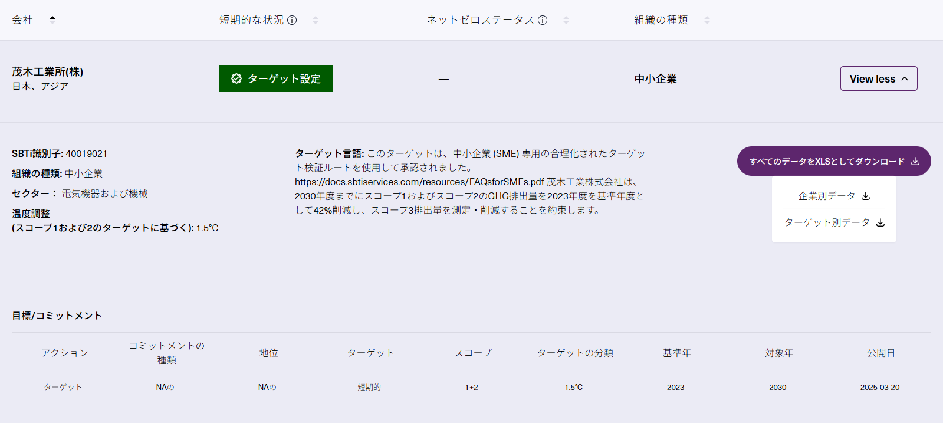
Task: Click the 中小企業 organization type in the row
Action: [656, 79]
